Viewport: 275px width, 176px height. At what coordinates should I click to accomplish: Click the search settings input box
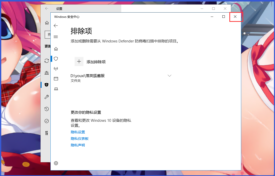click(x=48, y=35)
